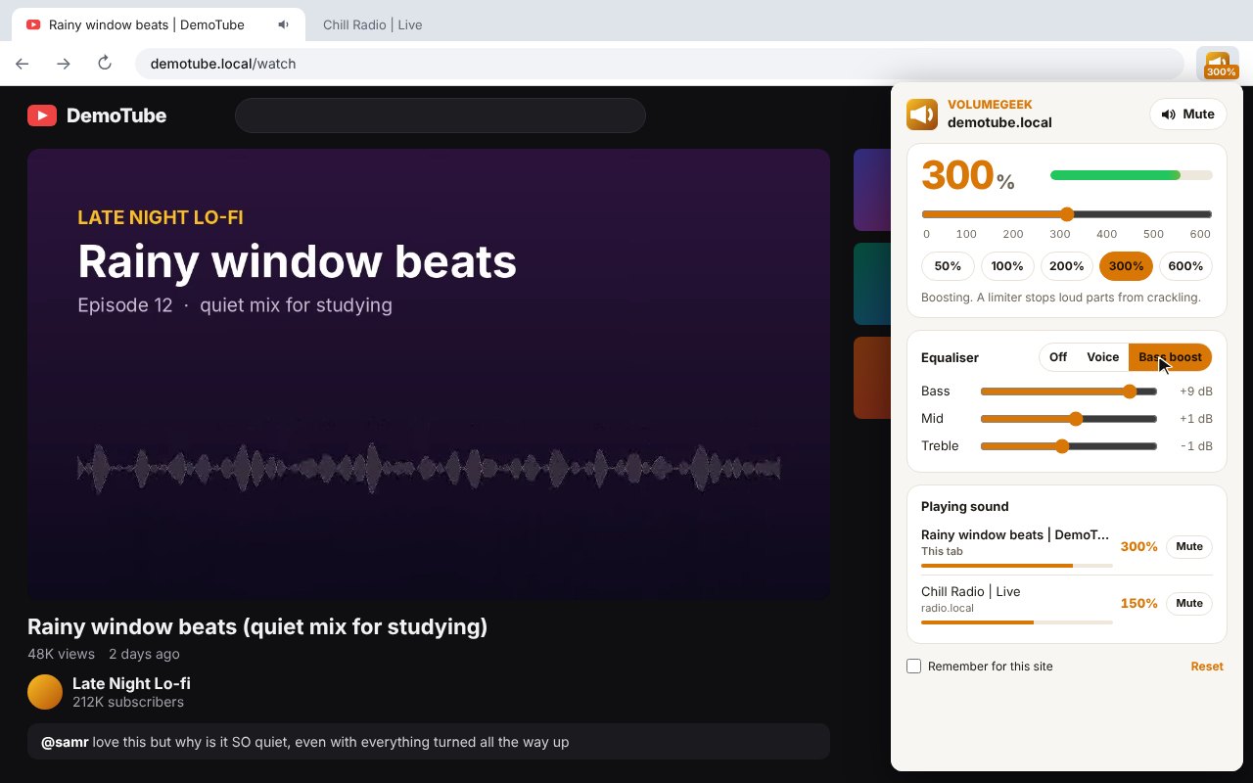Switch to Rainy window beats browser tab
Screen dimensions: 1253x783
coord(158,24)
